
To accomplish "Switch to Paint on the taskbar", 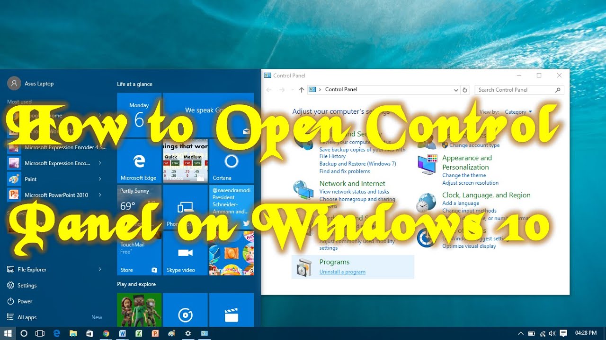I will pyautogui.click(x=171, y=333).
